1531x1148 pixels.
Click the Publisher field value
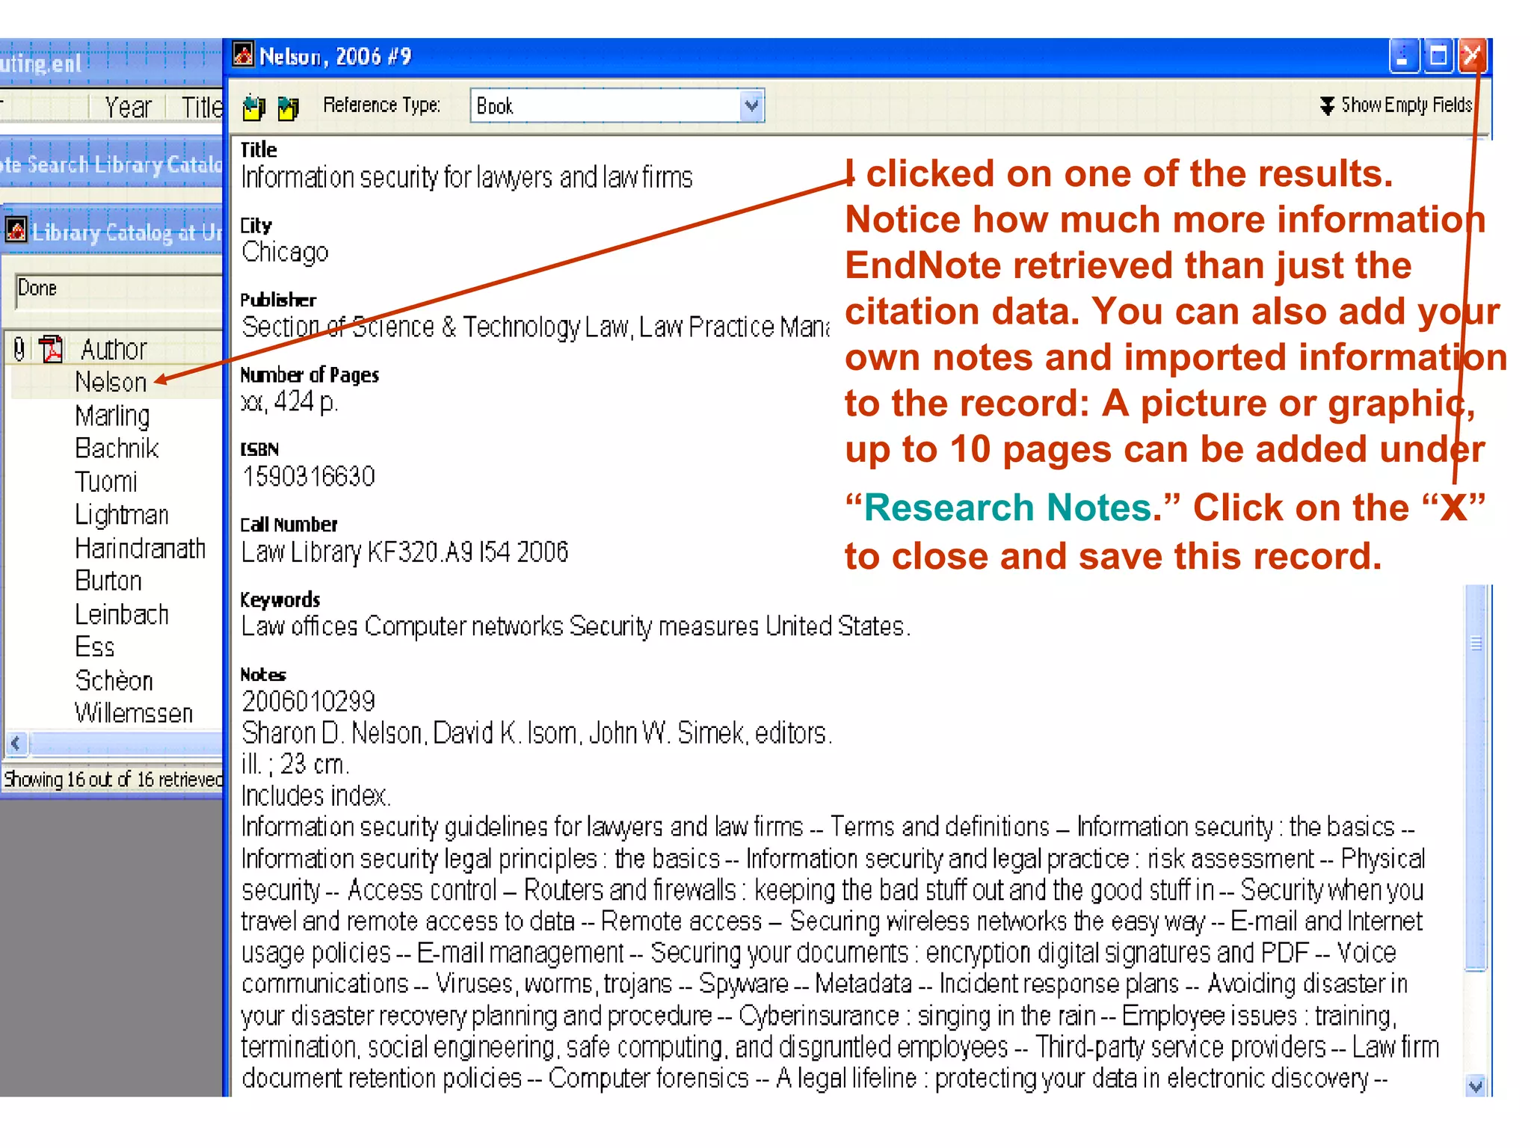tap(535, 327)
